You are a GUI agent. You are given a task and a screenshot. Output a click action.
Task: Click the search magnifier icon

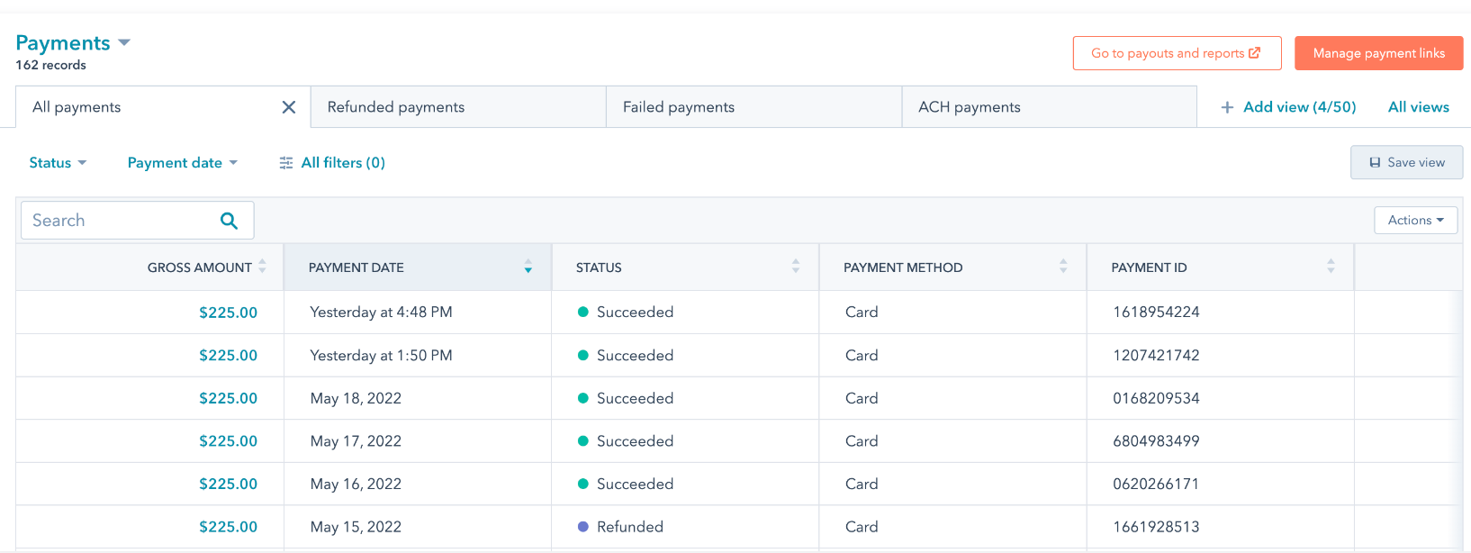coord(229,221)
